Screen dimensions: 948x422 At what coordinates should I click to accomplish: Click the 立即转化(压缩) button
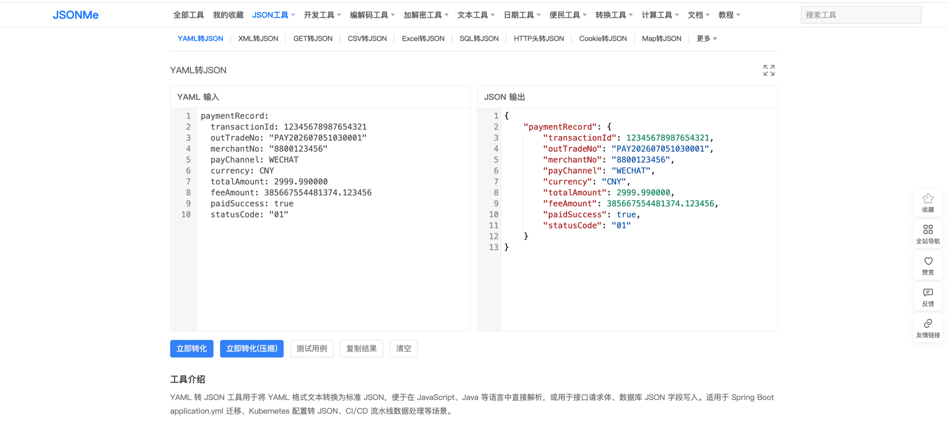click(252, 349)
